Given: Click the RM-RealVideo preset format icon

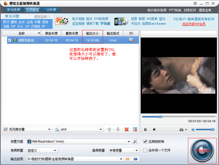Looking at the screenshot, I should (29, 142).
